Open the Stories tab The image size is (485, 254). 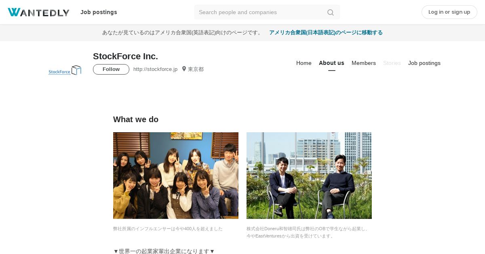coord(392,63)
